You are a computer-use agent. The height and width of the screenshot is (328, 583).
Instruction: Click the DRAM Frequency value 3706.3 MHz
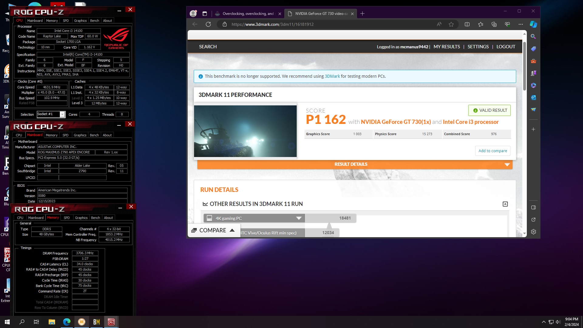click(85, 253)
